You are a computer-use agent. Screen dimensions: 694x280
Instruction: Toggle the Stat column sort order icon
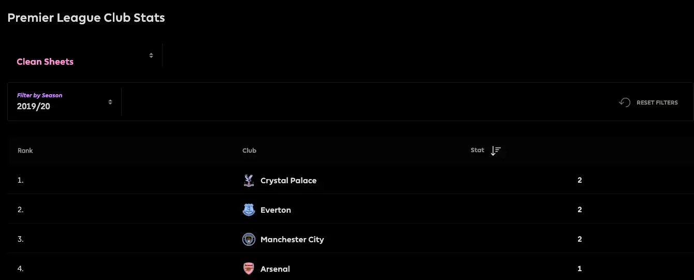[496, 151]
